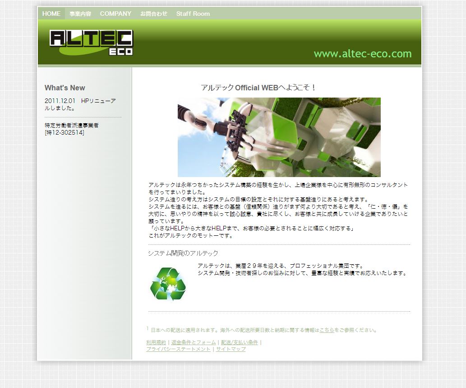Click the アルテック Official WEBへようこそ title
The width and height of the screenshot is (466, 388).
[x=258, y=88]
